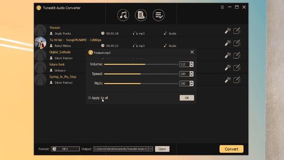Open effects wand for Digital_Solitude
Viewport: 284px width, 160px height.
228,55
